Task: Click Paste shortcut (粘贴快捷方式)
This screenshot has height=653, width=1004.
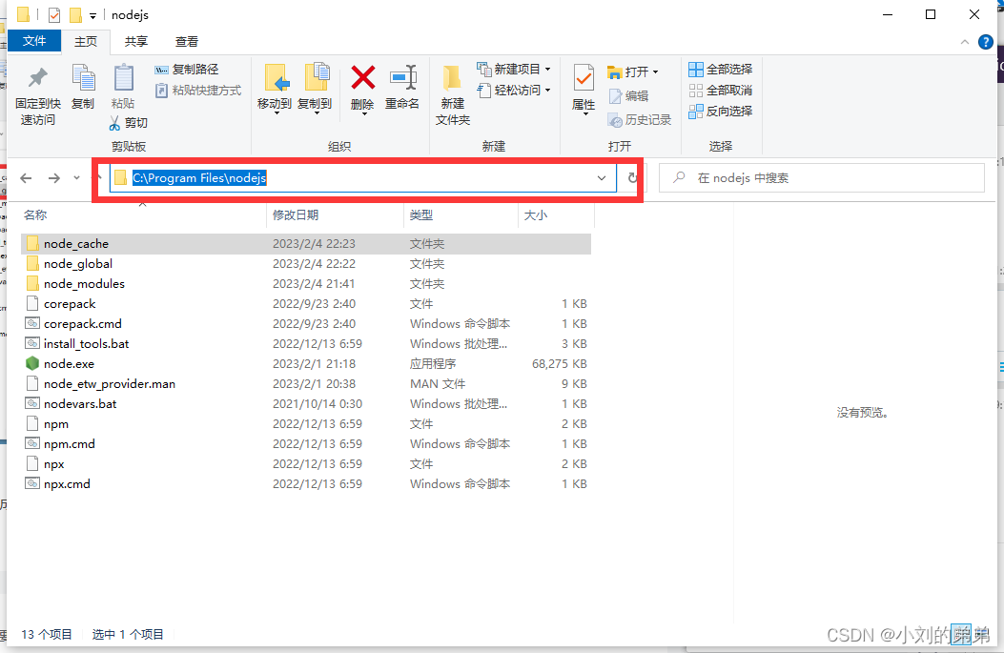Action: click(198, 91)
